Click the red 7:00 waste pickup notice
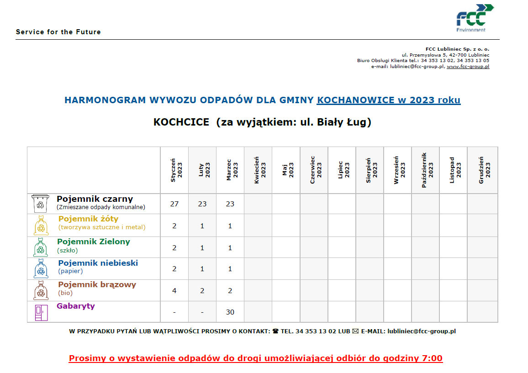Screen dimensions: 528x373 255,358
